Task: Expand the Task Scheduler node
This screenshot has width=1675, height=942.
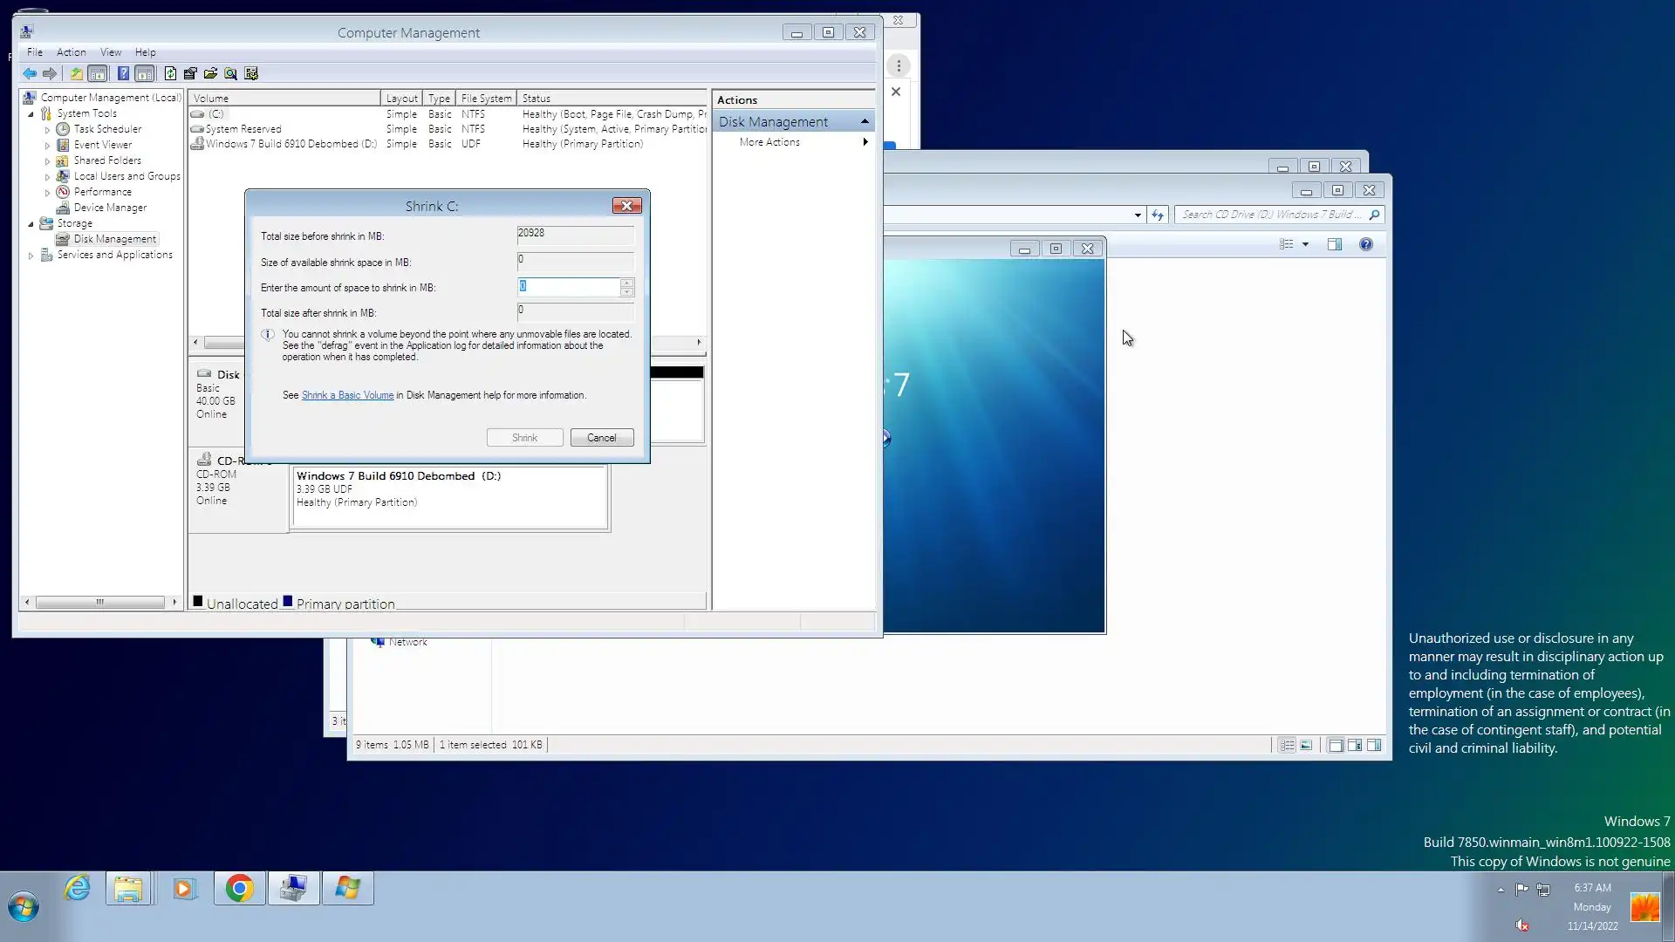Action: [x=47, y=130]
